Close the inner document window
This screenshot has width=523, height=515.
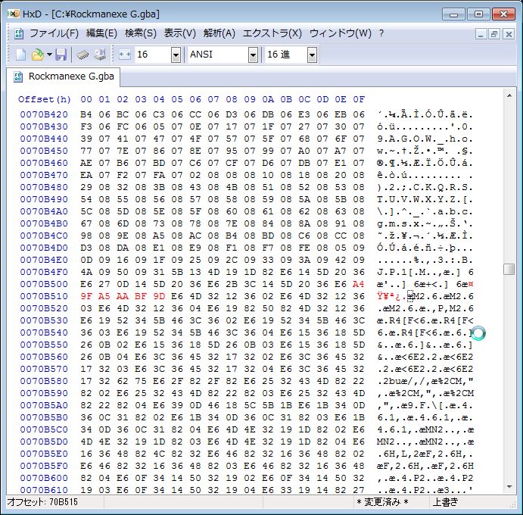[x=509, y=34]
